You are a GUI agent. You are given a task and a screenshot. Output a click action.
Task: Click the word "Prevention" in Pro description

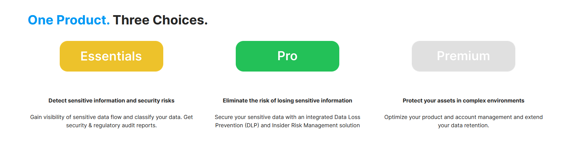tap(229, 125)
